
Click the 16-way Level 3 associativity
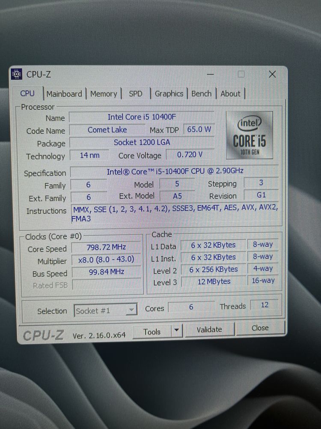coord(263,281)
